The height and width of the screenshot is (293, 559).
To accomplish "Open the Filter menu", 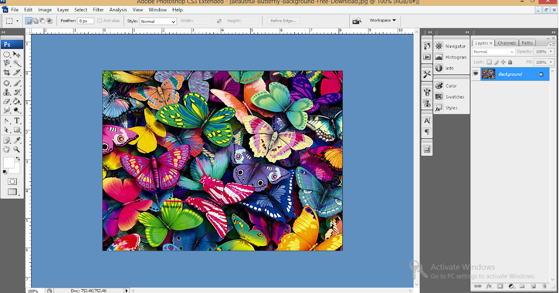I will (x=98, y=9).
